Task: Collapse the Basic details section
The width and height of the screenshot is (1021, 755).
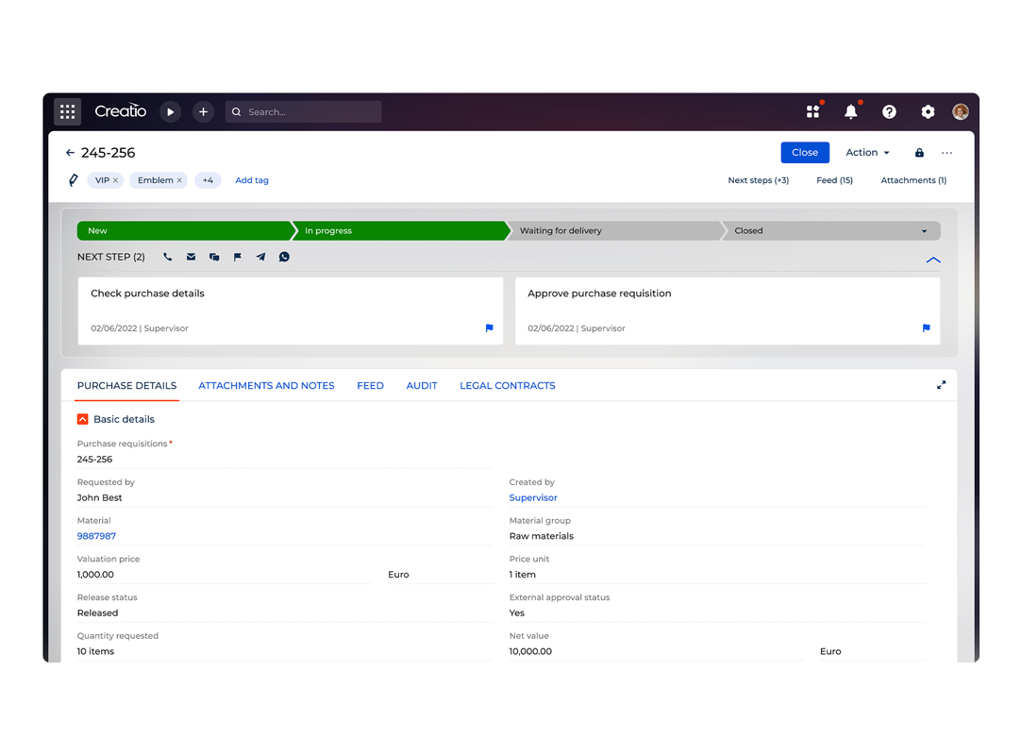Action: click(83, 419)
